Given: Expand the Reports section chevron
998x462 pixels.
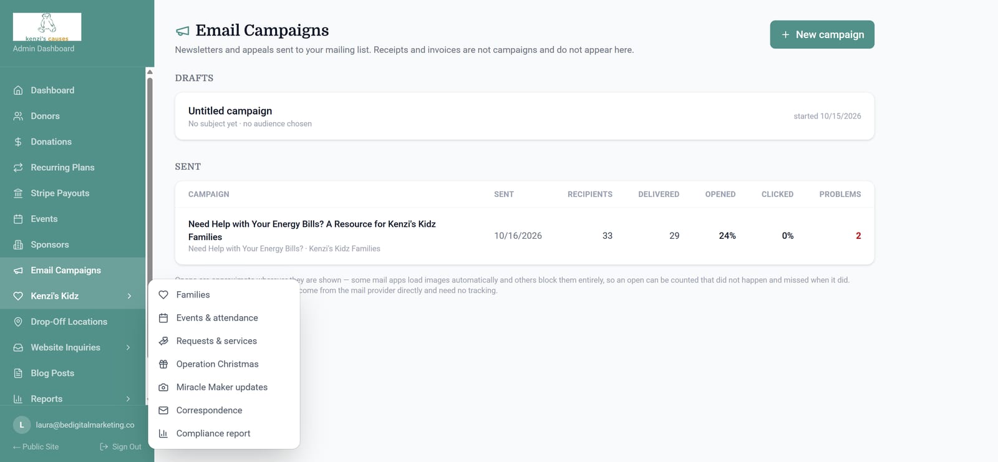Looking at the screenshot, I should [128, 399].
